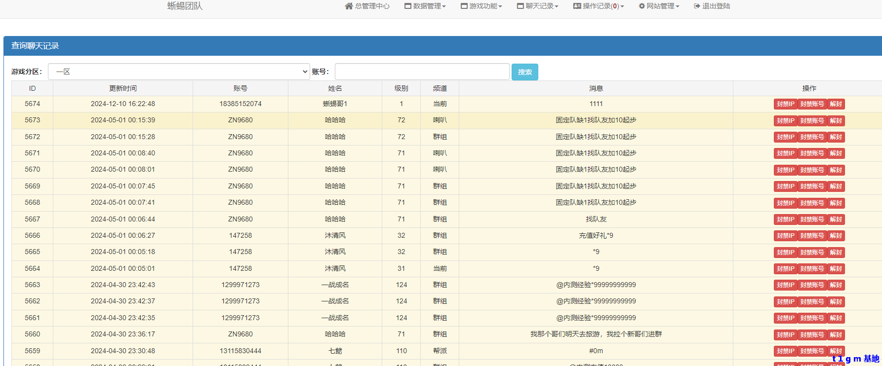
Task: Click the gear icon beside 网站管理
Action: (641, 6)
